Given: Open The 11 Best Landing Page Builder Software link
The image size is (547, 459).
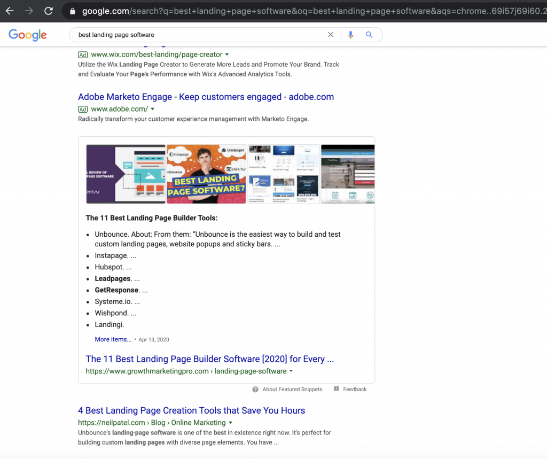Looking at the screenshot, I should (x=209, y=359).
